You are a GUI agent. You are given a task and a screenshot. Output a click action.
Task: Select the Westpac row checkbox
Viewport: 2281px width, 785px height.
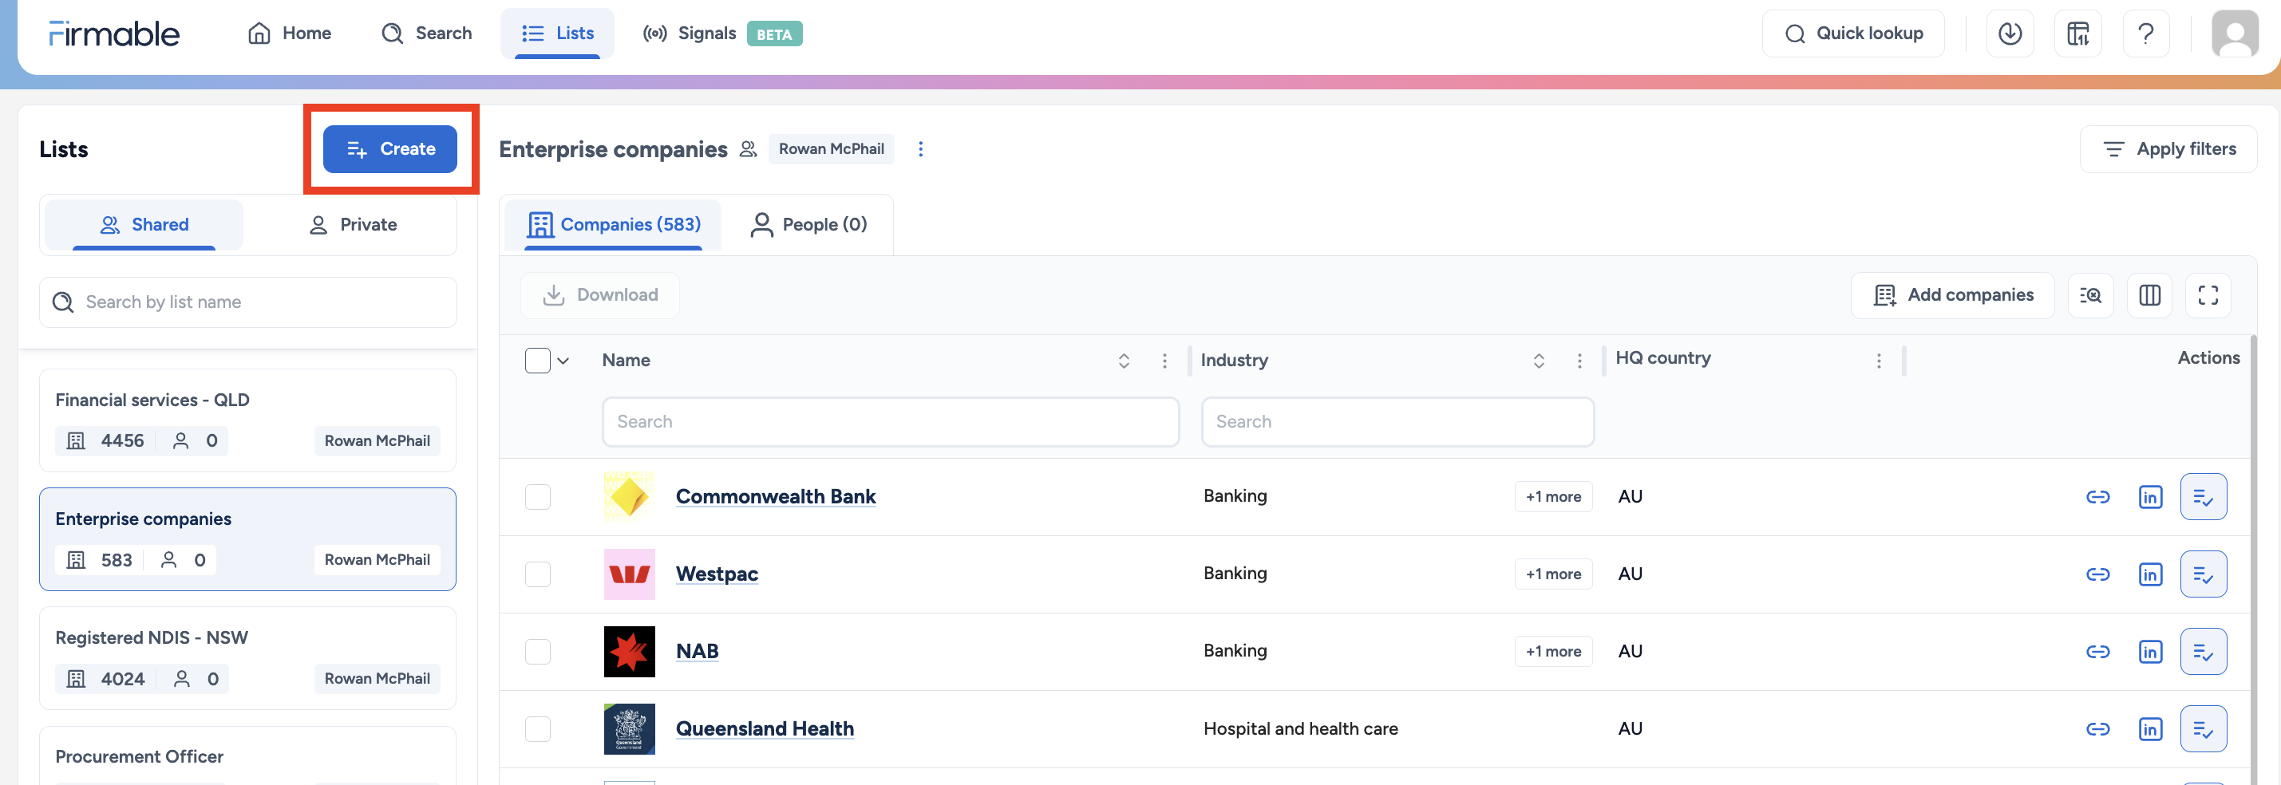(537, 574)
